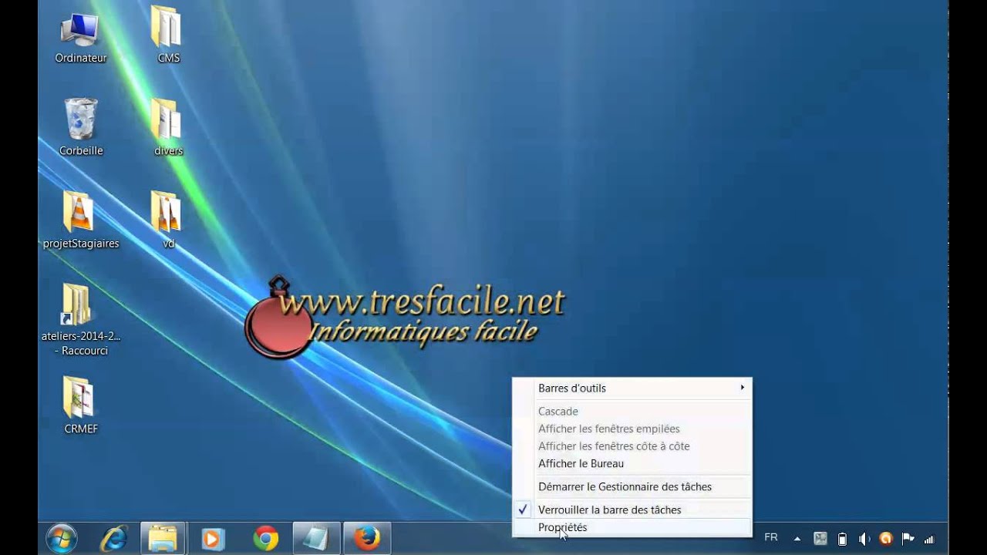Viewport: 987px width, 555px height.
Task: Choose Démarrer le Gestionnaire des tâches
Action: click(632, 486)
